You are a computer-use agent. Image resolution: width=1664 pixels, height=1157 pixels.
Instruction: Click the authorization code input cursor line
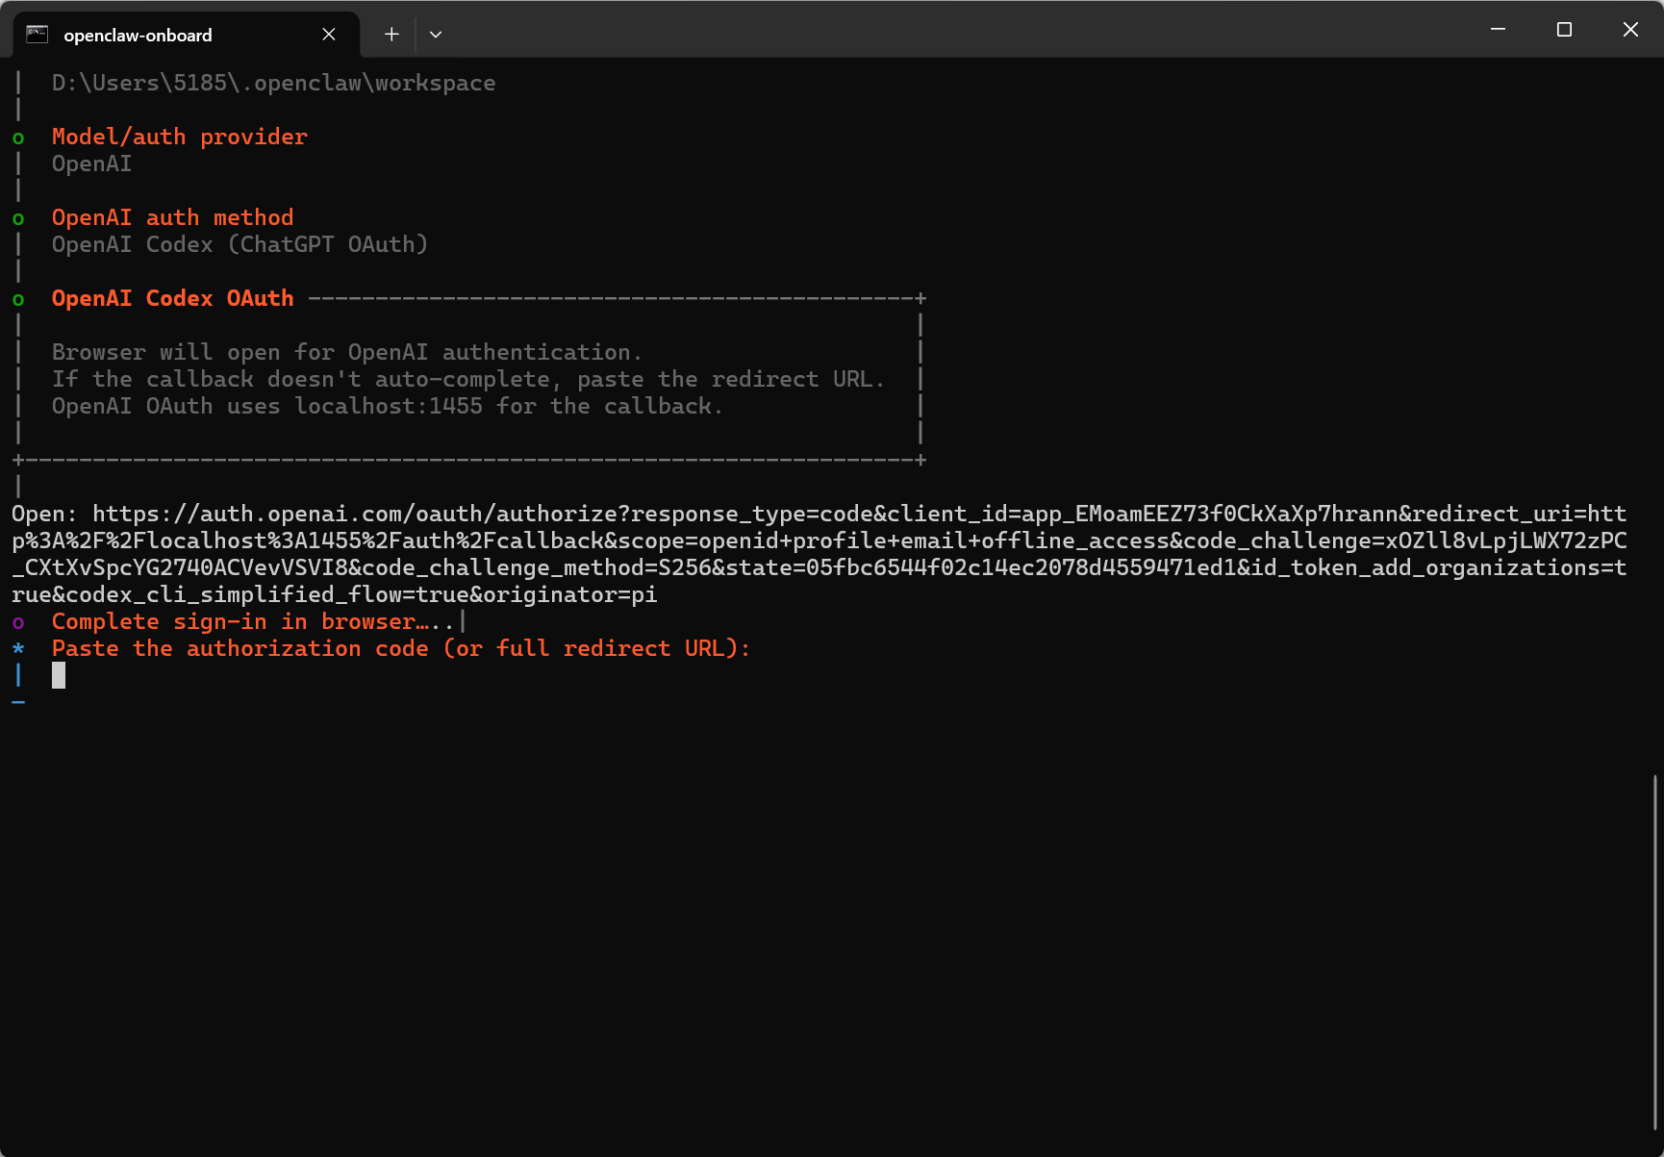[x=59, y=675]
